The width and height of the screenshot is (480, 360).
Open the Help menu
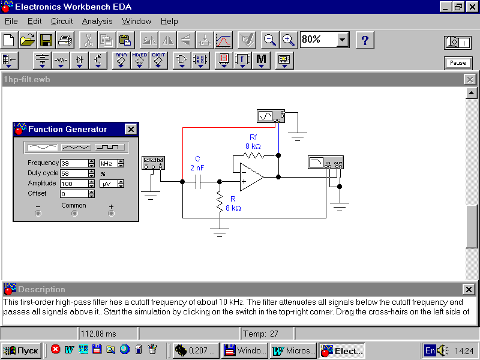[169, 22]
